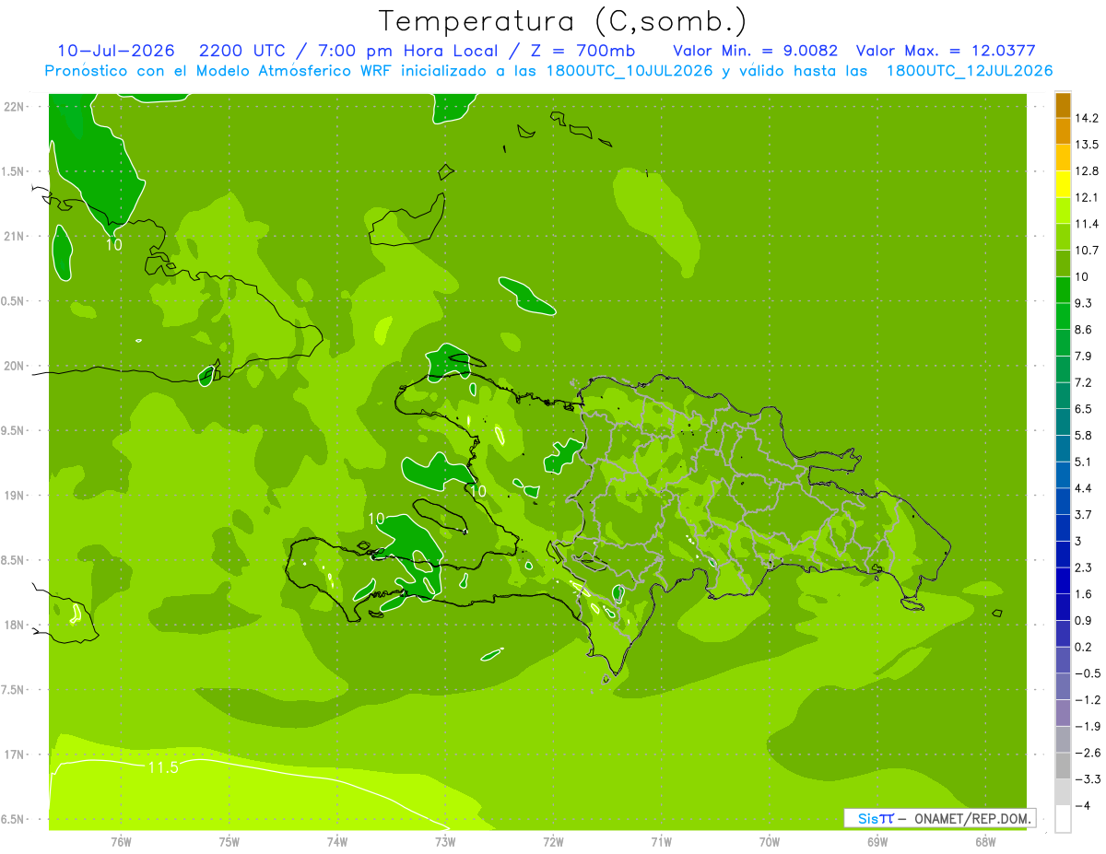Click the '12.1' colorbar value
The image size is (1106, 854).
[1087, 198]
